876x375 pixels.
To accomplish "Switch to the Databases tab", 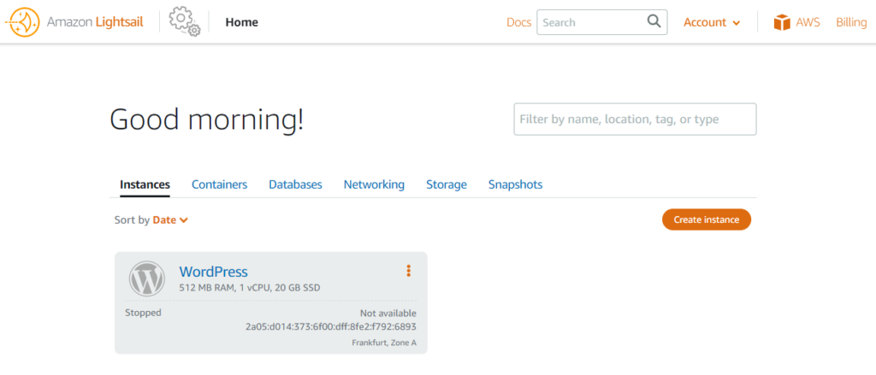I will [295, 185].
